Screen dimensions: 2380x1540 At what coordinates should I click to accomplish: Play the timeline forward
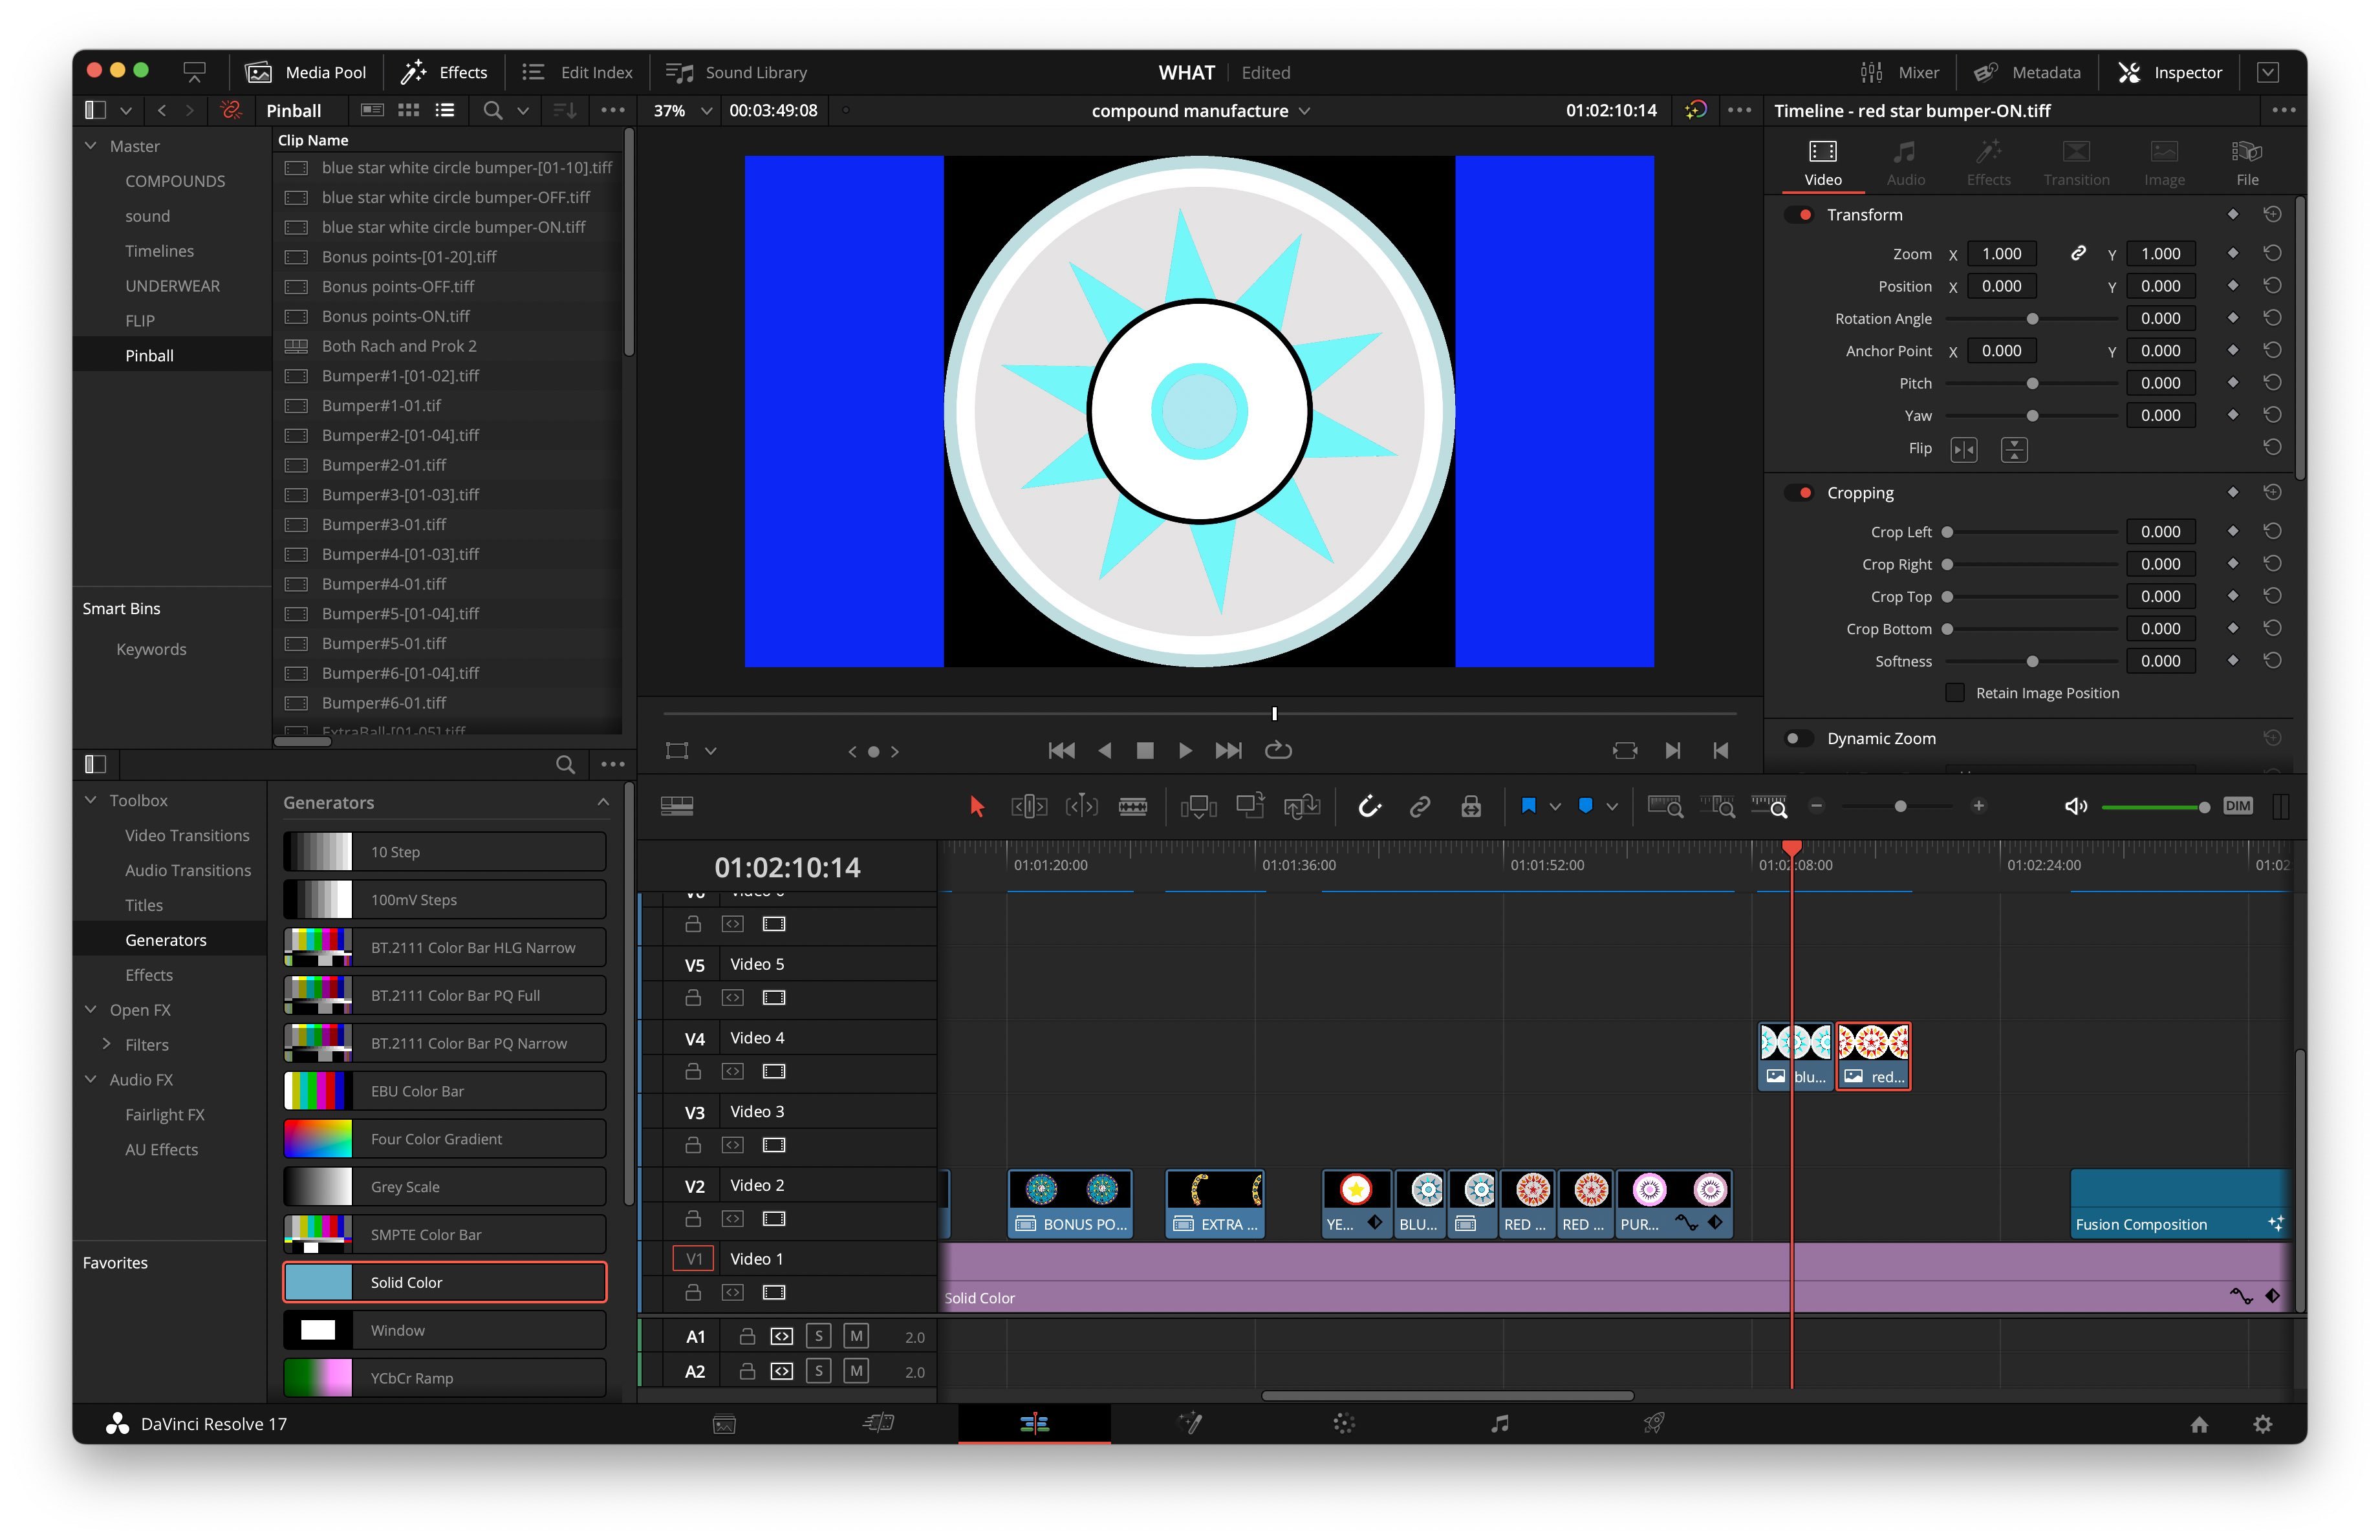click(x=1185, y=751)
